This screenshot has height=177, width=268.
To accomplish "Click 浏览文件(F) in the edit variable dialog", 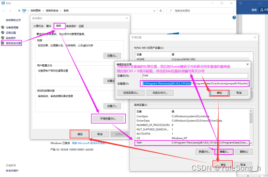I will click(160, 93).
